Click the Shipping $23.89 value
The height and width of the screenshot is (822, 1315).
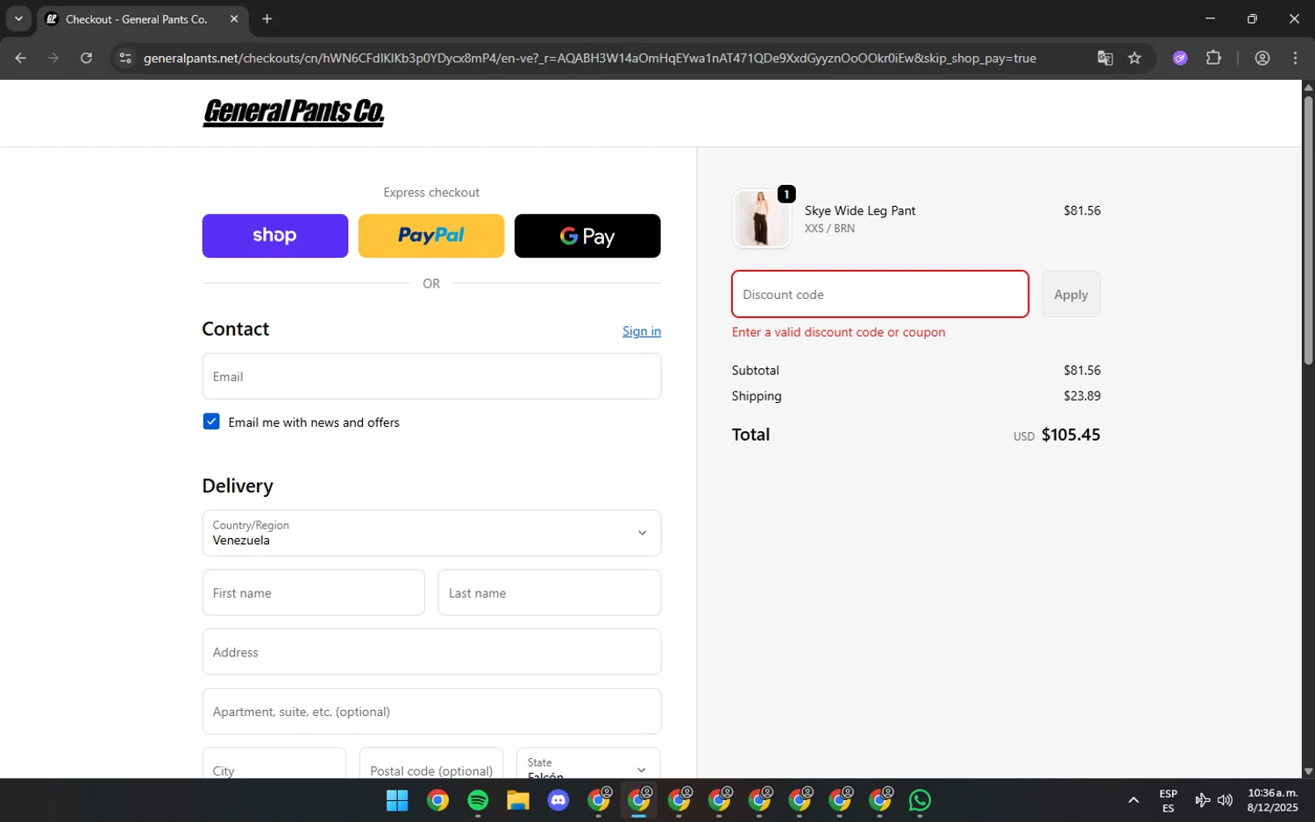point(1082,396)
